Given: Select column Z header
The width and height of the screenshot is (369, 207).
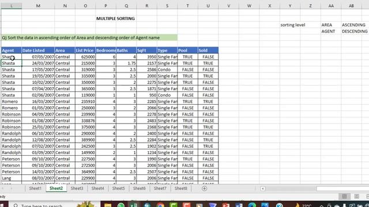Looking at the screenshot, I should coord(310,6).
